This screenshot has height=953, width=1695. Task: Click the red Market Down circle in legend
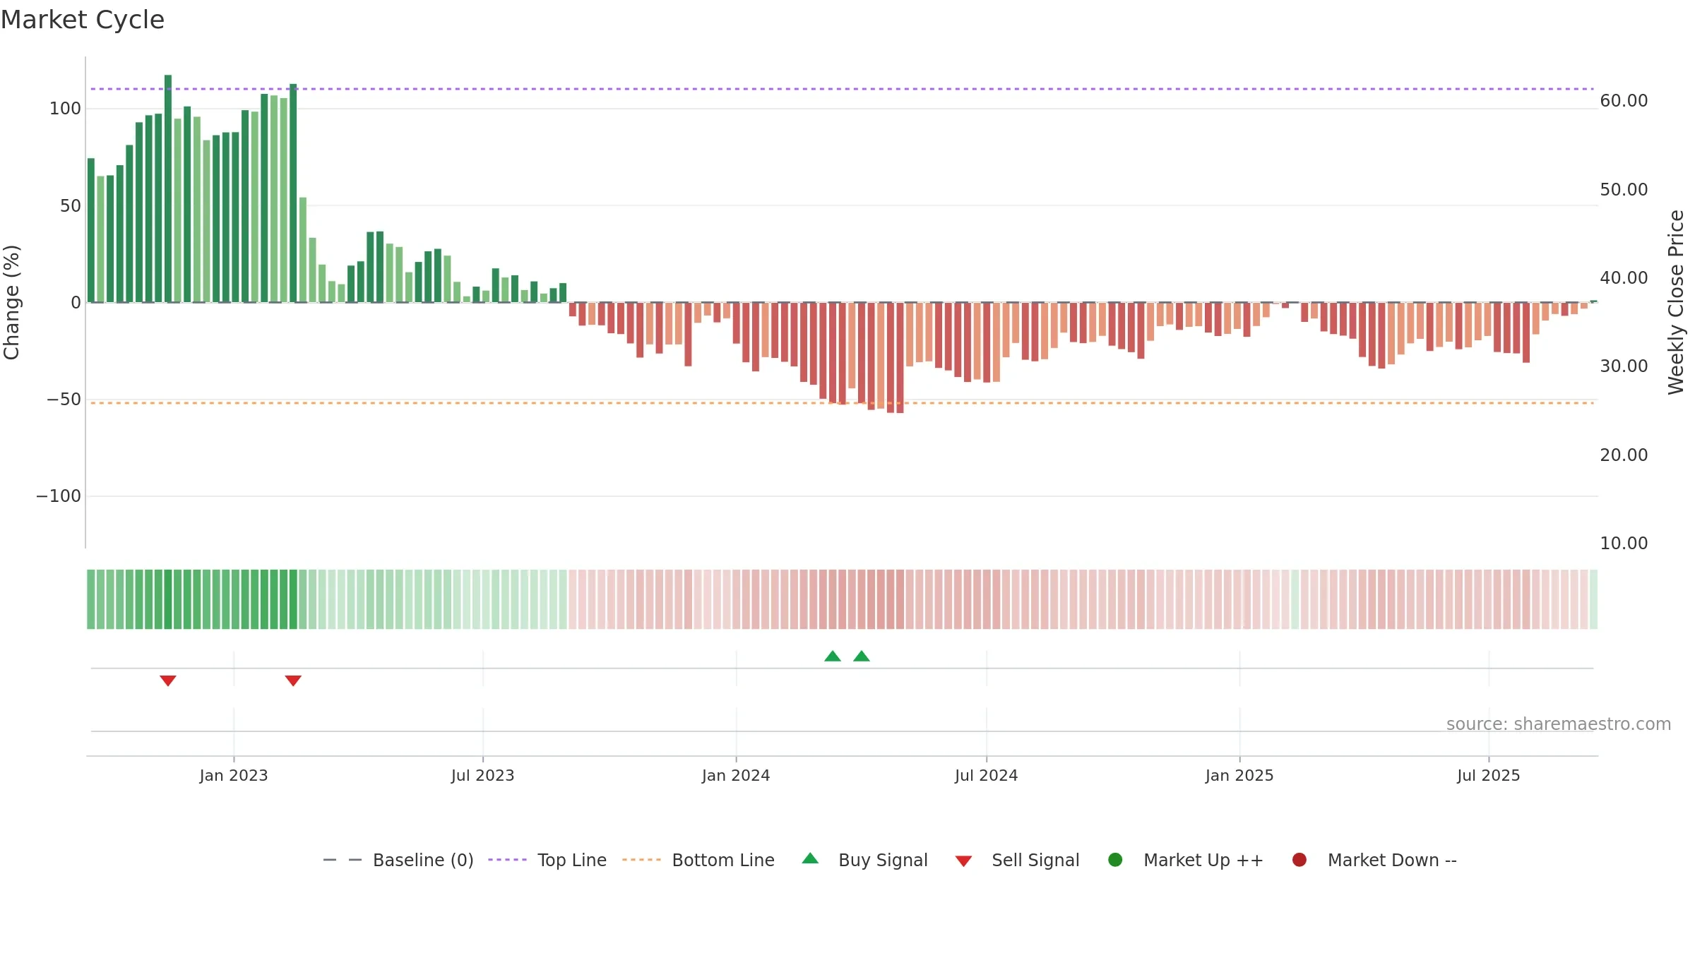click(1299, 860)
